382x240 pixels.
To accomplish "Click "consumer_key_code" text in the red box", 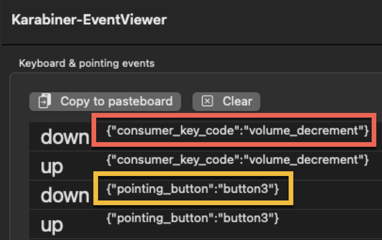I will [175, 130].
